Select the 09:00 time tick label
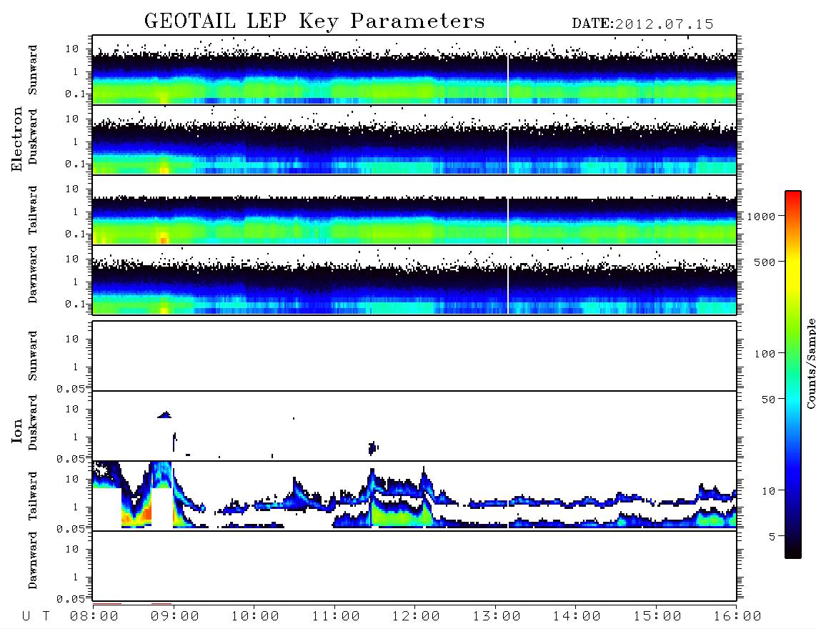This screenshot has height=629, width=816. [175, 616]
